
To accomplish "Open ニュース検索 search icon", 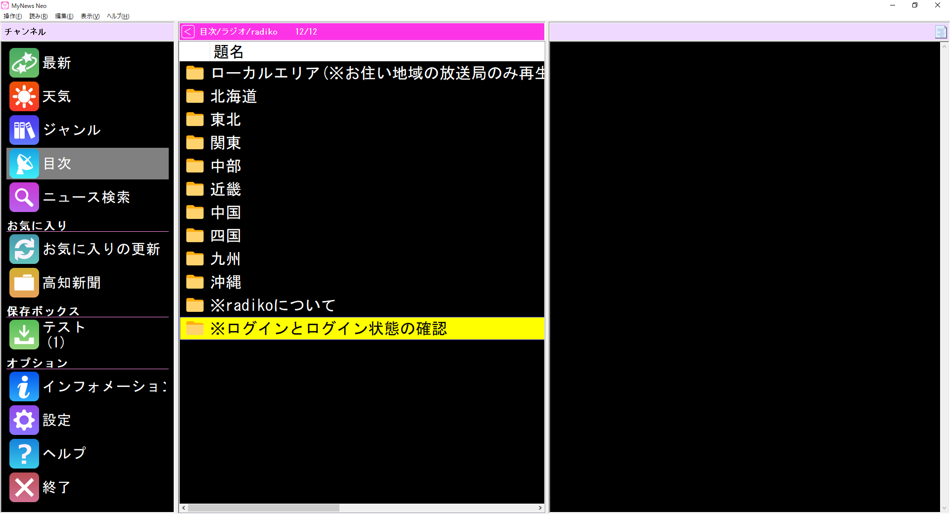I will [x=24, y=197].
